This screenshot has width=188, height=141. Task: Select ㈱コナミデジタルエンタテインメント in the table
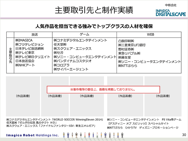[x=80, y=40]
